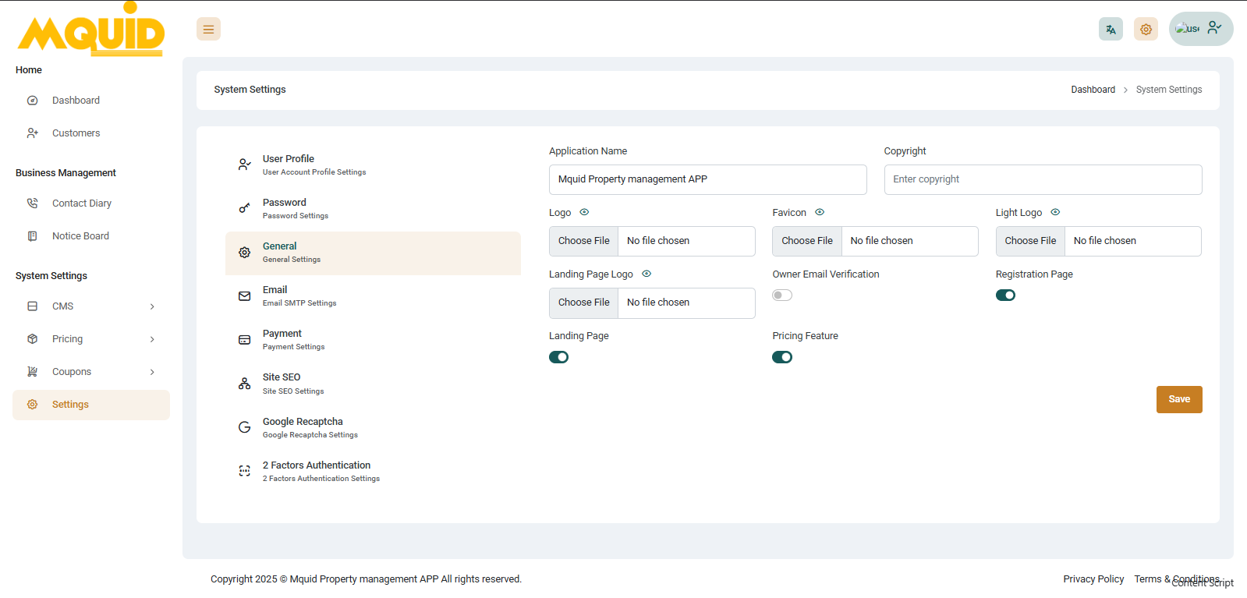Viewport: 1247px width, 598px height.
Task: Disable the Registration Page toggle
Action: coord(1005,295)
